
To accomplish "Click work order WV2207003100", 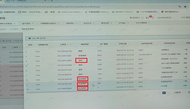I will click(64, 51).
